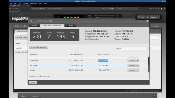
Task: Open the Details tab
Action: [71, 25]
